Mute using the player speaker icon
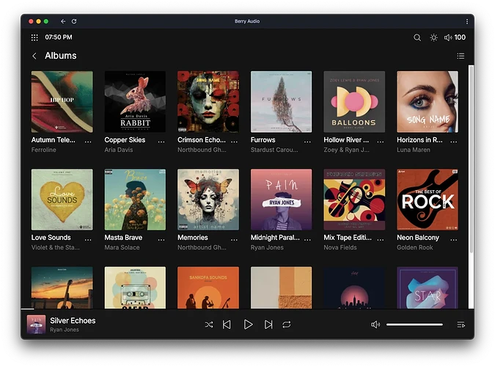 [375, 324]
